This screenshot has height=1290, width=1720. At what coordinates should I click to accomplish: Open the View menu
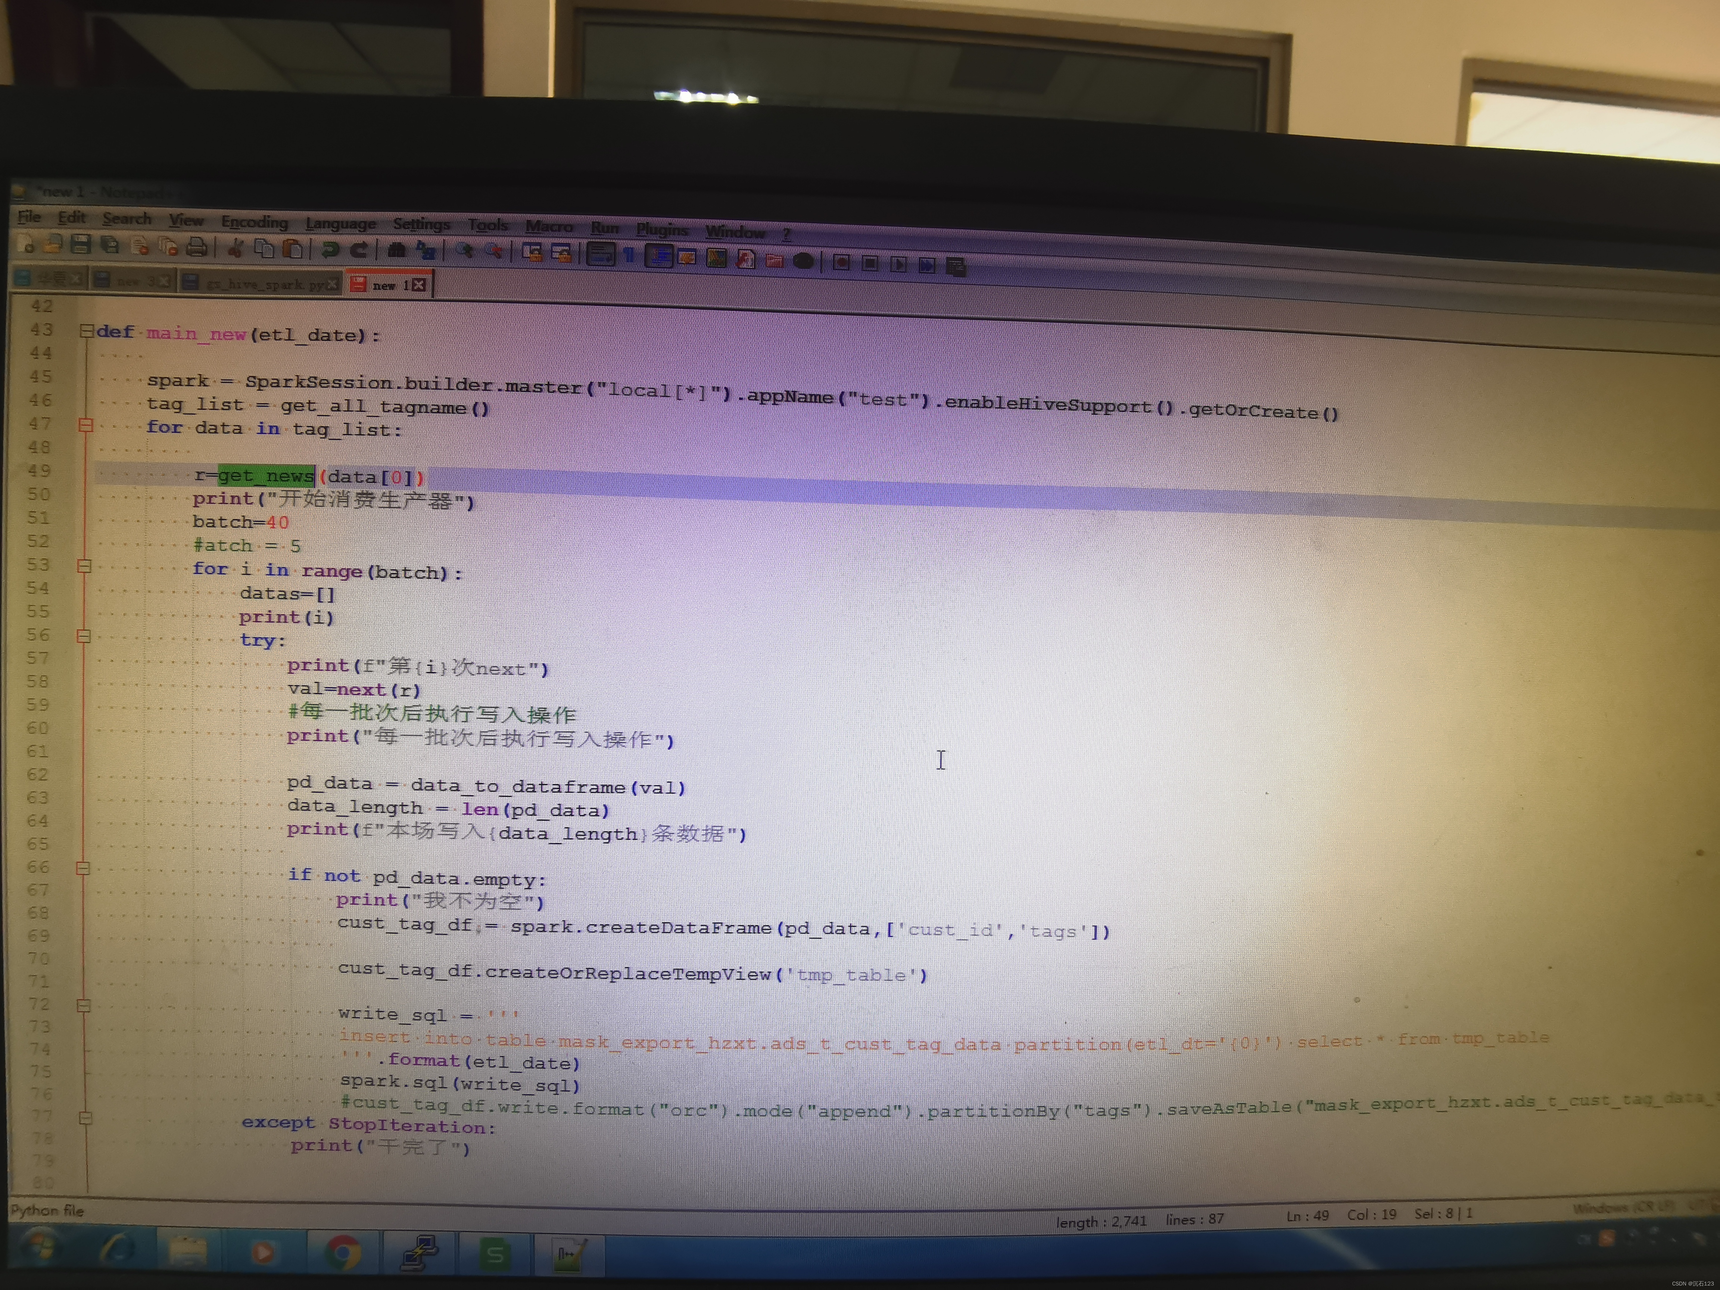tap(187, 220)
